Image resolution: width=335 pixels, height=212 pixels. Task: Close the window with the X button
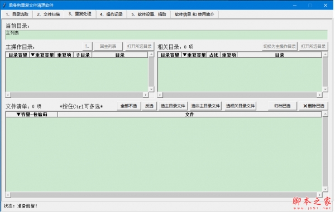tap(325, 6)
